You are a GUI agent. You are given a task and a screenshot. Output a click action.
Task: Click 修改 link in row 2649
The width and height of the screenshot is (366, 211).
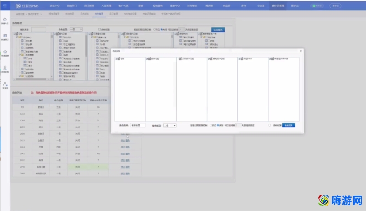(123, 174)
